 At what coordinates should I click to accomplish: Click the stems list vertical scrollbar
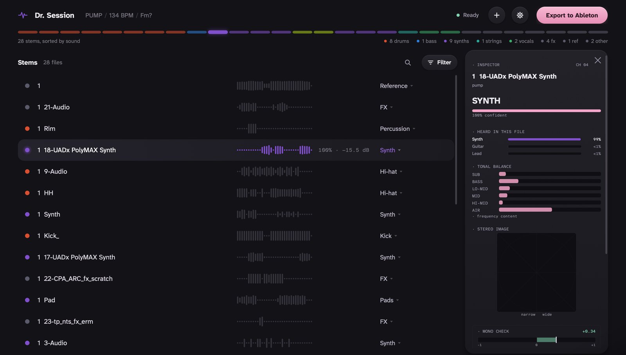456,140
